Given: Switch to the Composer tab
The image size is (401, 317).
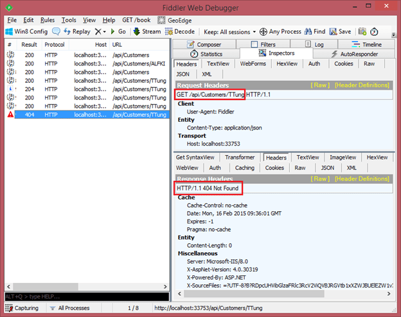Looking at the screenshot, I should 204,44.
